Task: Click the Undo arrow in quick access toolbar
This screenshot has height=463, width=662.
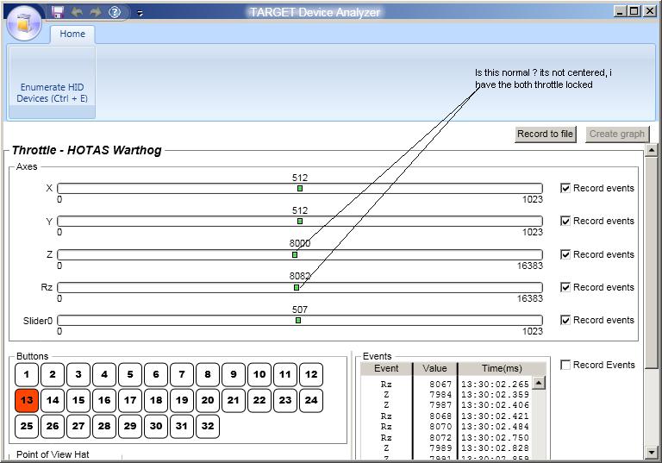Action: [x=77, y=12]
